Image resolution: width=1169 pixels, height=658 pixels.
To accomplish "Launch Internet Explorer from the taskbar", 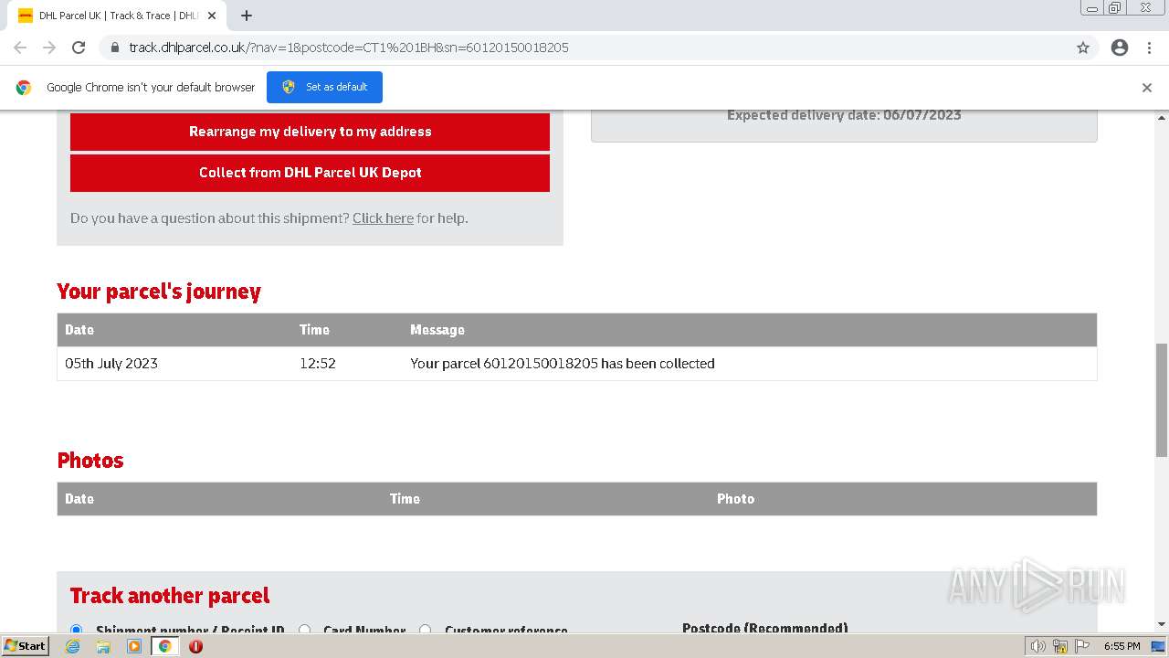I will [72, 646].
